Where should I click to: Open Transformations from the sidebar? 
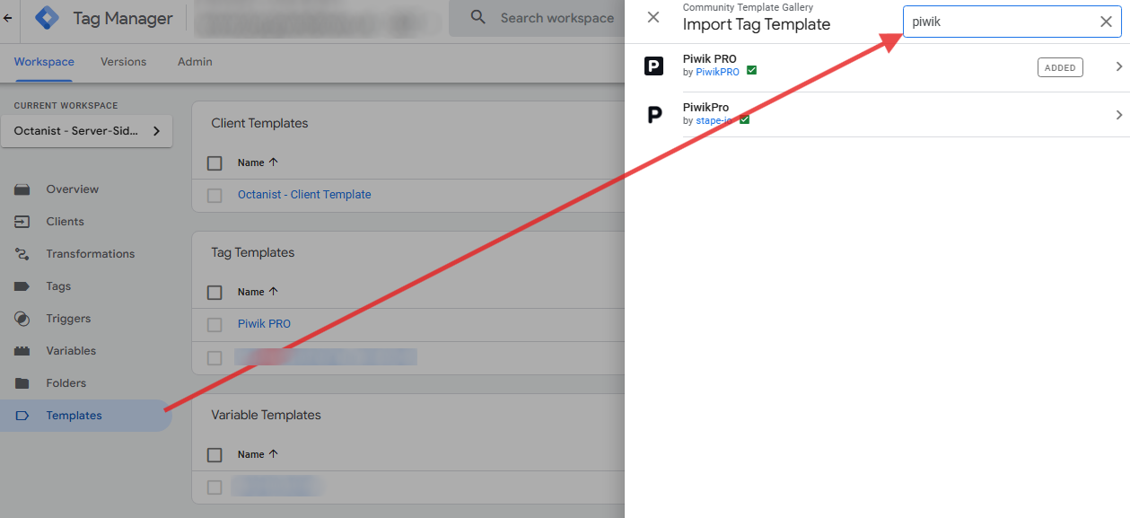[x=29, y=253]
